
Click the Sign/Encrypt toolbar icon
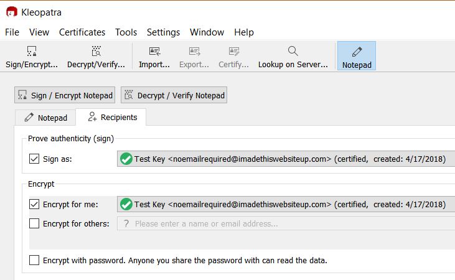(x=31, y=52)
